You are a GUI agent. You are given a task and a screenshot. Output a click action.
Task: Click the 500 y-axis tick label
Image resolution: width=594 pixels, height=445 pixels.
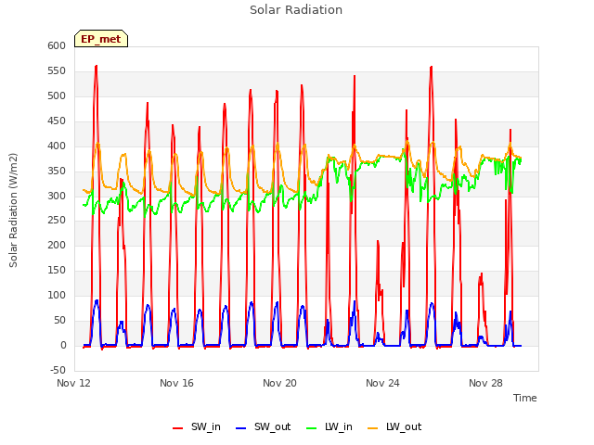coord(57,95)
